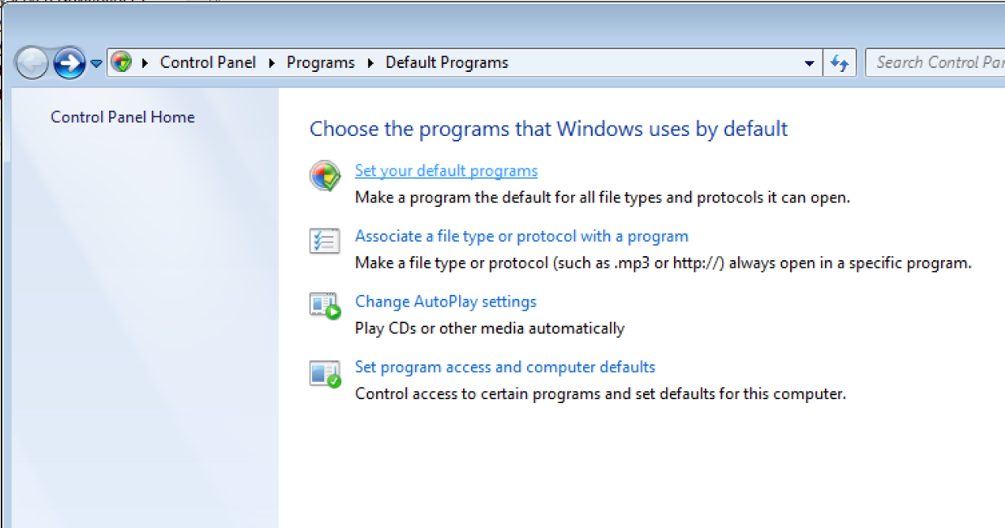Open Change AutoPlay settings link

pos(446,302)
